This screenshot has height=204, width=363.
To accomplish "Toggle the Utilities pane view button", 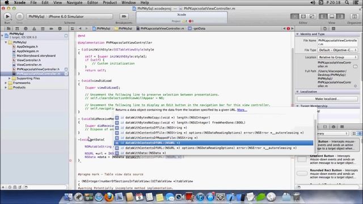I will point(340,16).
